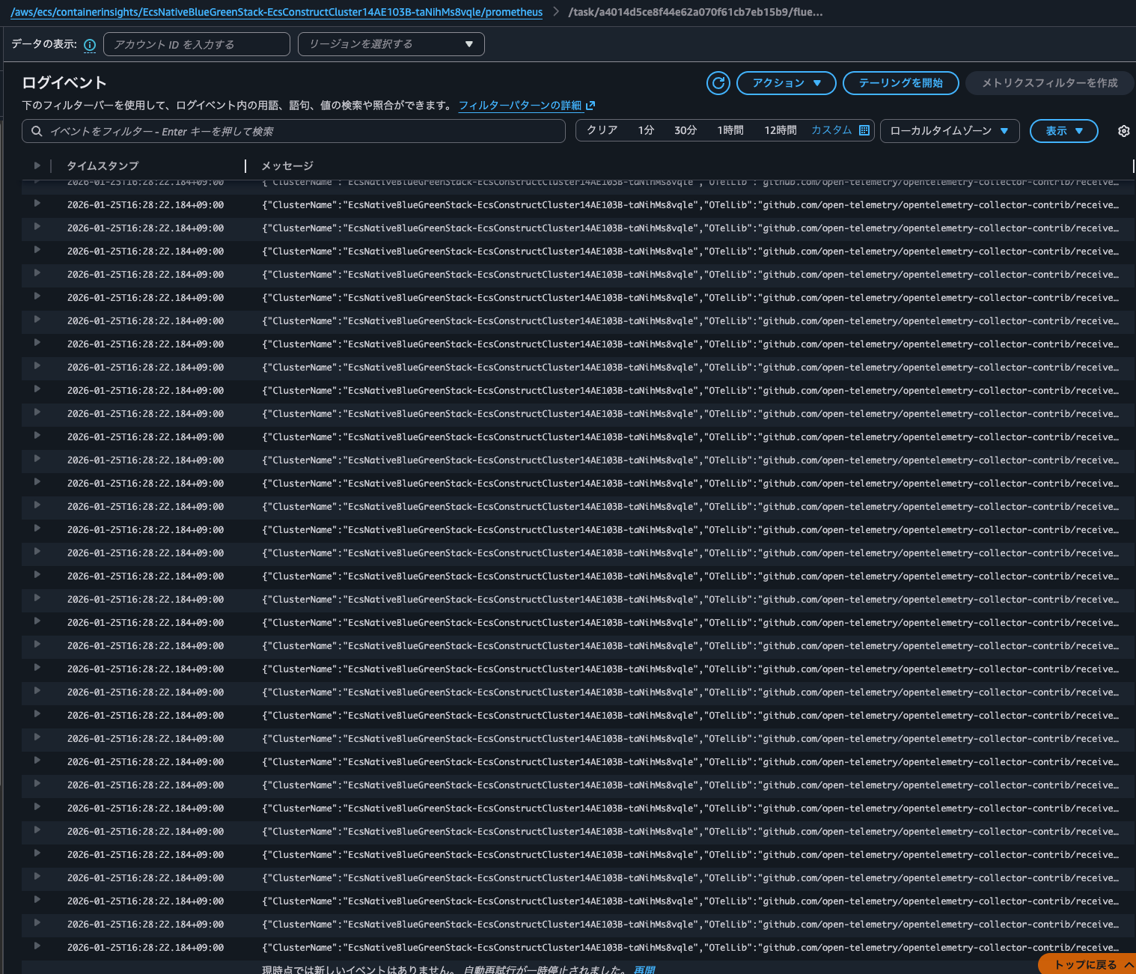1136x974 pixels.
Task: Click the info icon beside データの表示
Action: point(90,45)
